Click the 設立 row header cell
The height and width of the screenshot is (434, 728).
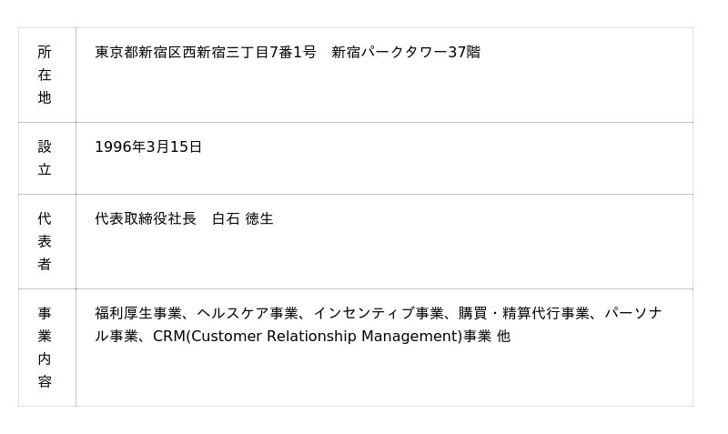(x=45, y=158)
